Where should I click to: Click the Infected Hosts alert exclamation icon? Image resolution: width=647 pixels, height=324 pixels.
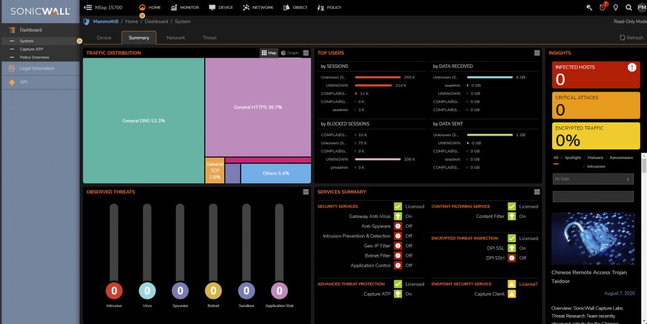pos(632,67)
